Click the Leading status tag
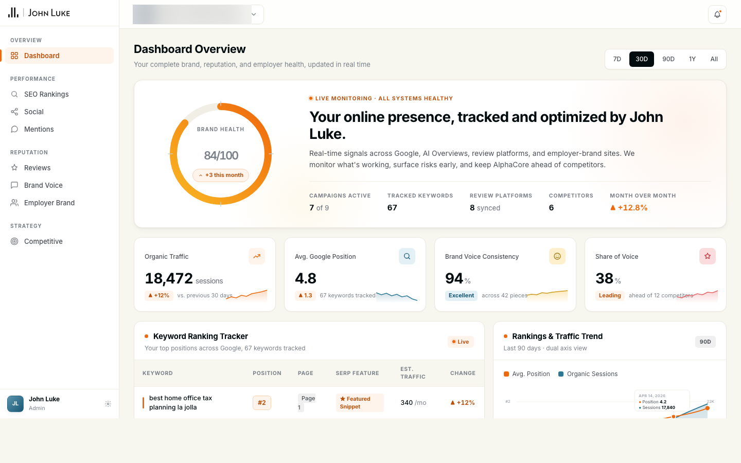Viewport: 741px width, 463px height. pyautogui.click(x=610, y=295)
